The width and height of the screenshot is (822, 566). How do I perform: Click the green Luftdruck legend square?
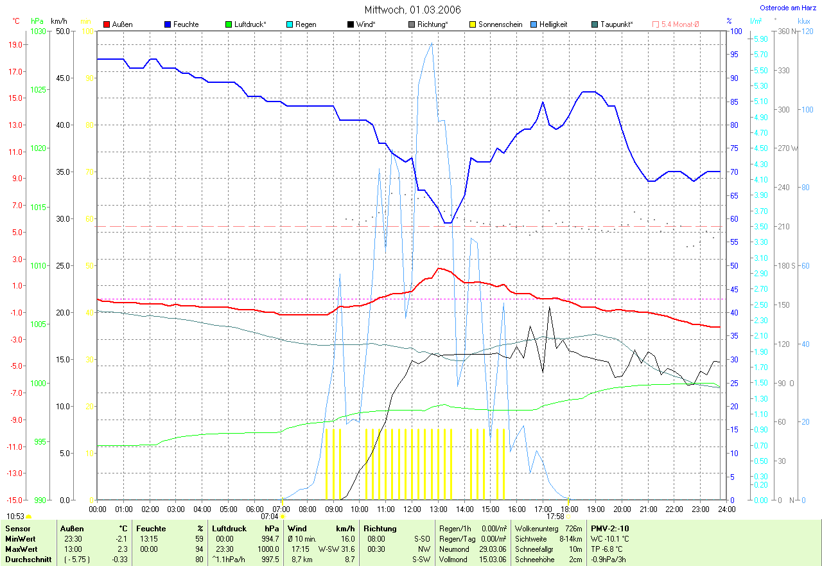pos(229,24)
